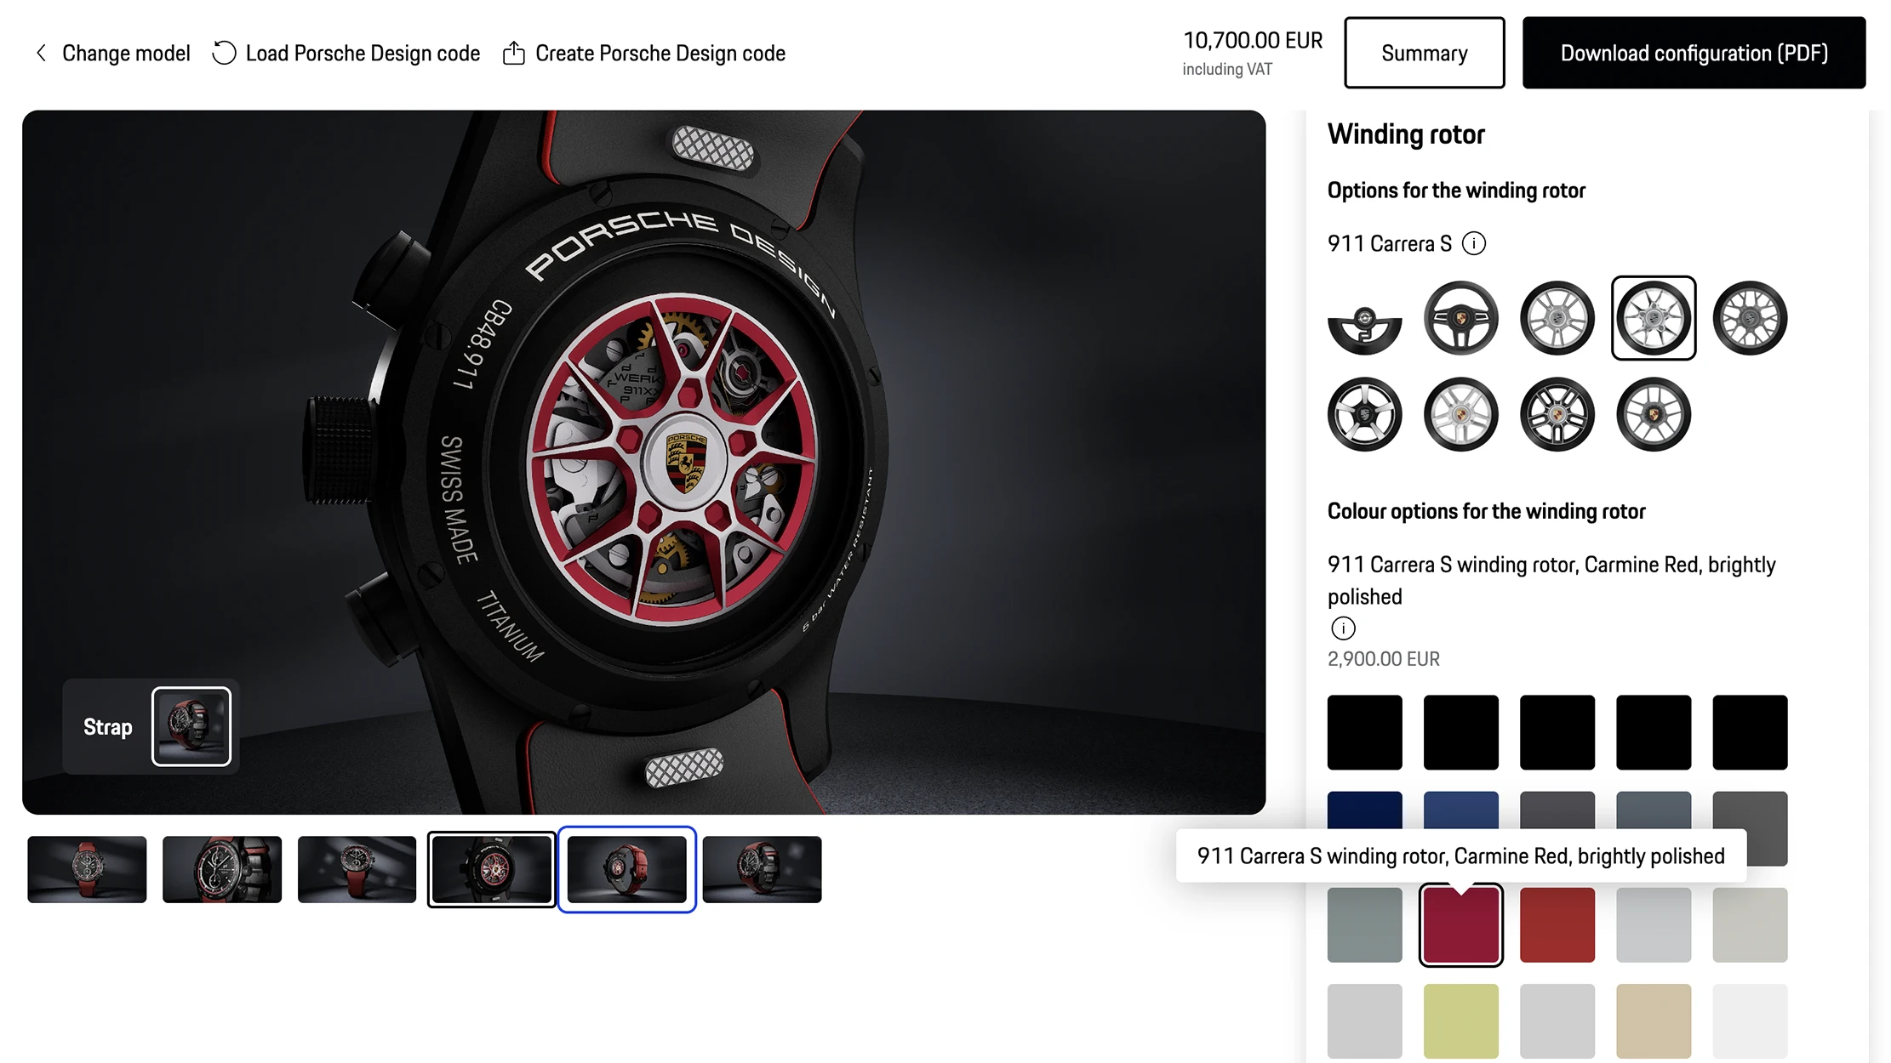Click info icon under Carmine Red description
1891x1063 pixels.
(1343, 628)
